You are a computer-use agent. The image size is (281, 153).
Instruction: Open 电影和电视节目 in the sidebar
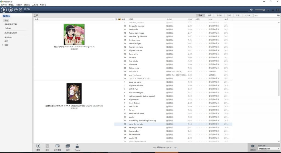[11, 24]
